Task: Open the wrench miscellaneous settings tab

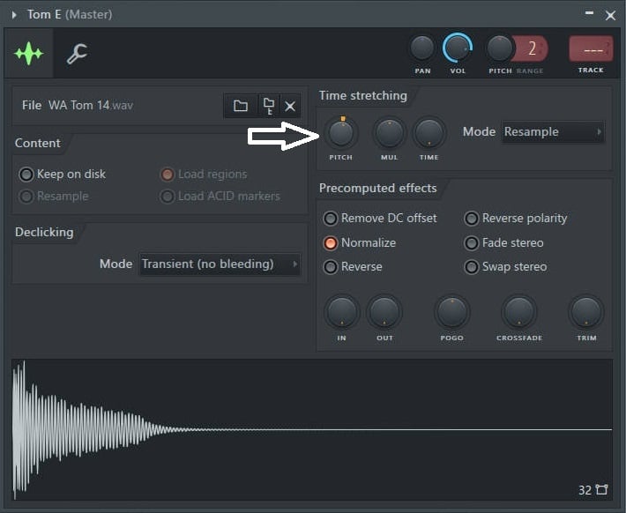Action: pyautogui.click(x=77, y=54)
